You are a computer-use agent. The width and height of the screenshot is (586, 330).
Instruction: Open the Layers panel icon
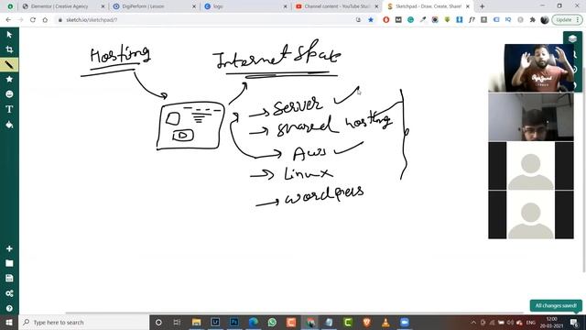[x=572, y=38]
